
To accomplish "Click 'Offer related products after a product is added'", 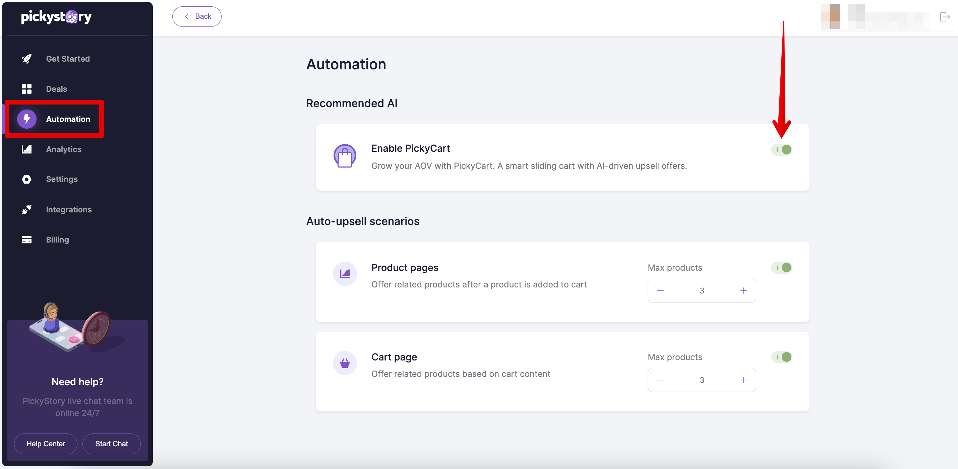I will [x=479, y=284].
